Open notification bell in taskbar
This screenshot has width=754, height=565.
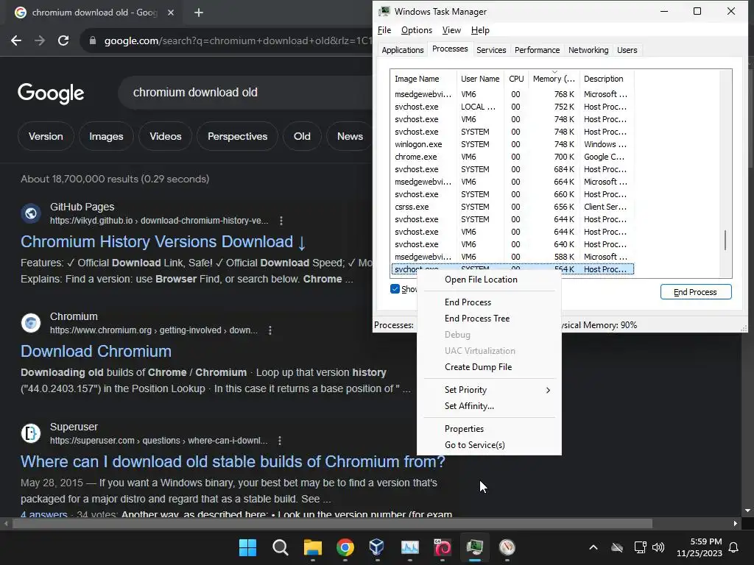[734, 547]
